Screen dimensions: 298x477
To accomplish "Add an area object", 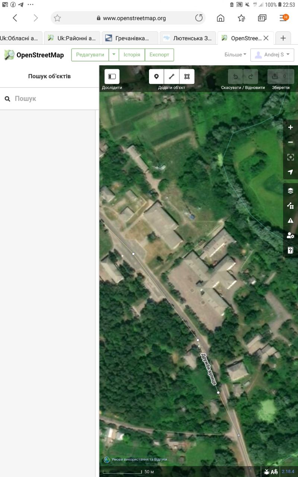I will (187, 76).
